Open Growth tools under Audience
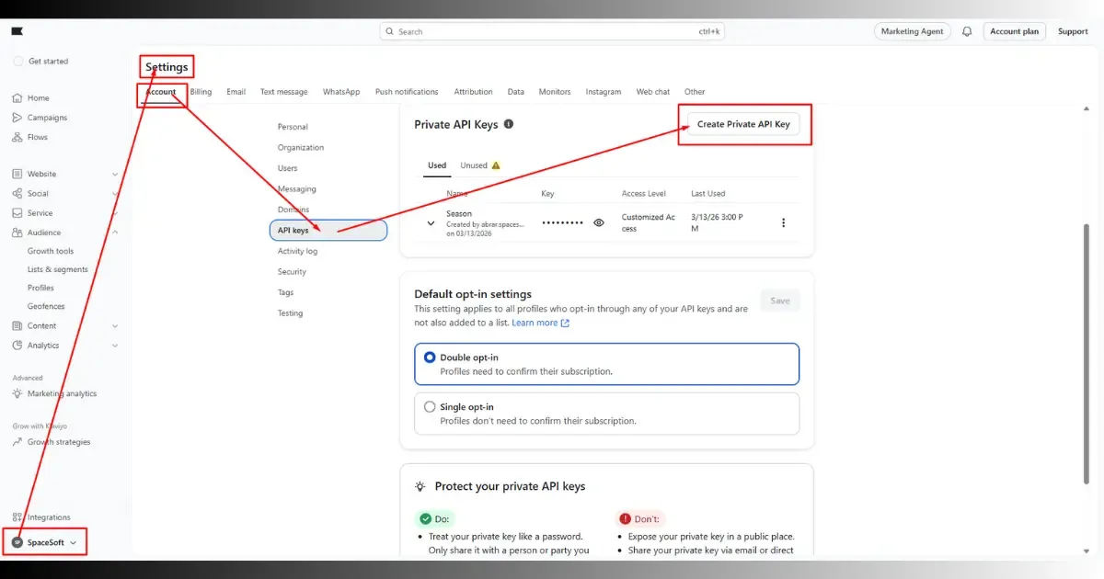The height and width of the screenshot is (579, 1104). point(51,251)
